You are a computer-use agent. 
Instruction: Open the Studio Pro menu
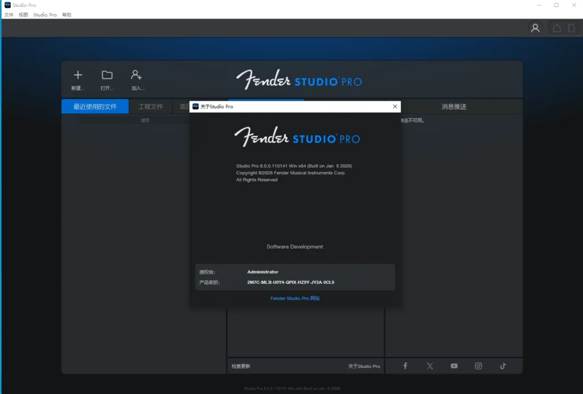click(45, 15)
